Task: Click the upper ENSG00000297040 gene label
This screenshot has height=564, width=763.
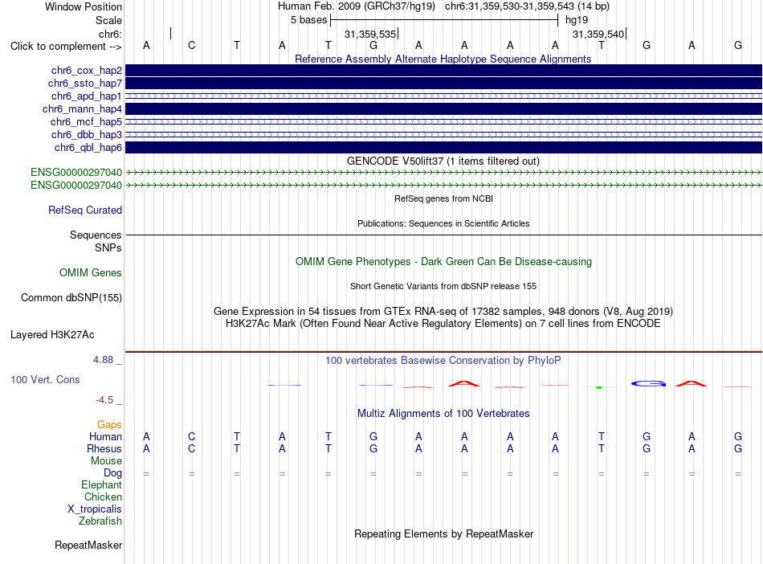Action: tap(76, 172)
